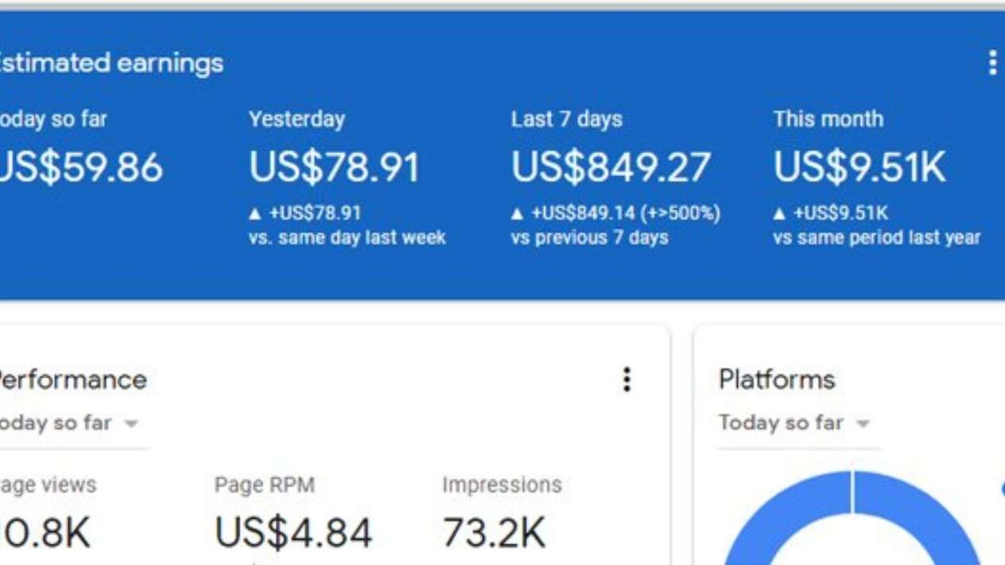The image size is (1005, 565).
Task: Click the Impressions 73.2K metric
Action: point(494,532)
